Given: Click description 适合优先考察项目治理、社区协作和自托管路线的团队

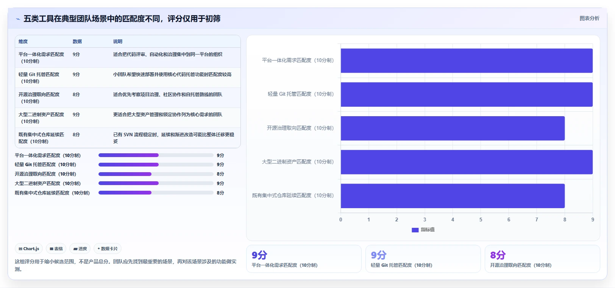Looking at the screenshot, I should point(167,95).
